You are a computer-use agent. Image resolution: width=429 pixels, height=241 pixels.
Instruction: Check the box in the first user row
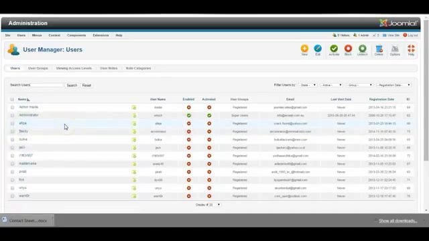(x=12, y=107)
